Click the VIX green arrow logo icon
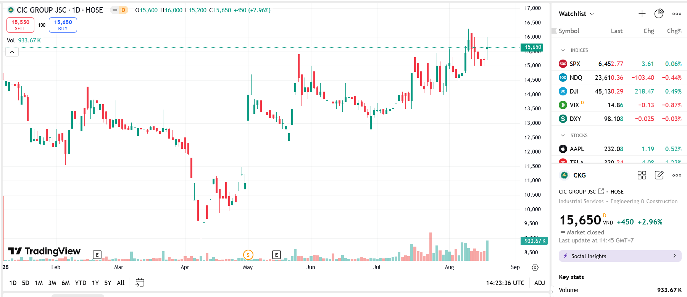This screenshot has height=297, width=687. 563,105
